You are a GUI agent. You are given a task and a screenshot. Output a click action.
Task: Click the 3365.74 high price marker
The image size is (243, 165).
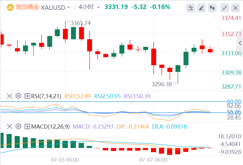click(x=80, y=23)
